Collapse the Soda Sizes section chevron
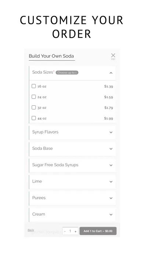144x256 pixels. pos(111,73)
